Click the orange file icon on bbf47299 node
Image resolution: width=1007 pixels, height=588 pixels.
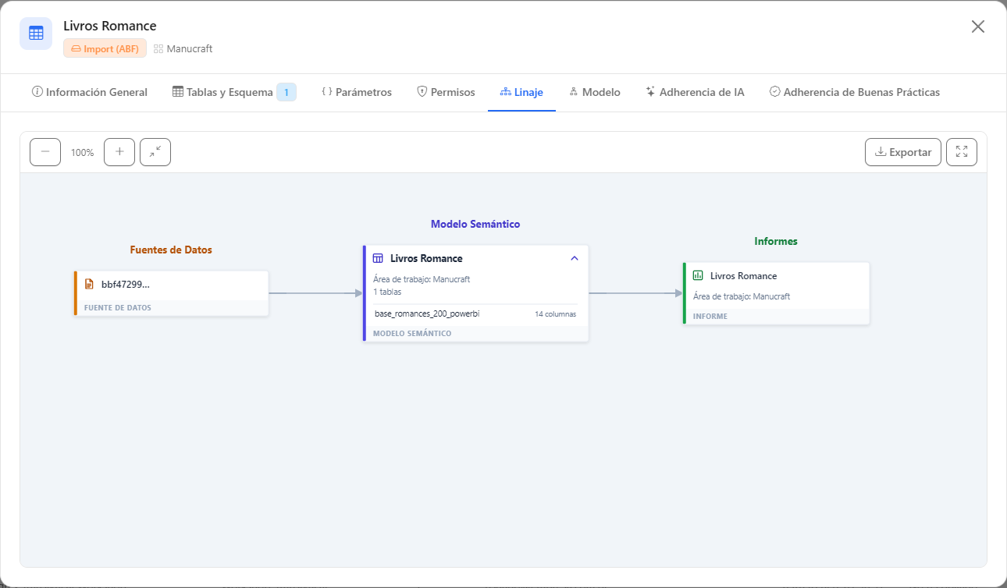89,284
